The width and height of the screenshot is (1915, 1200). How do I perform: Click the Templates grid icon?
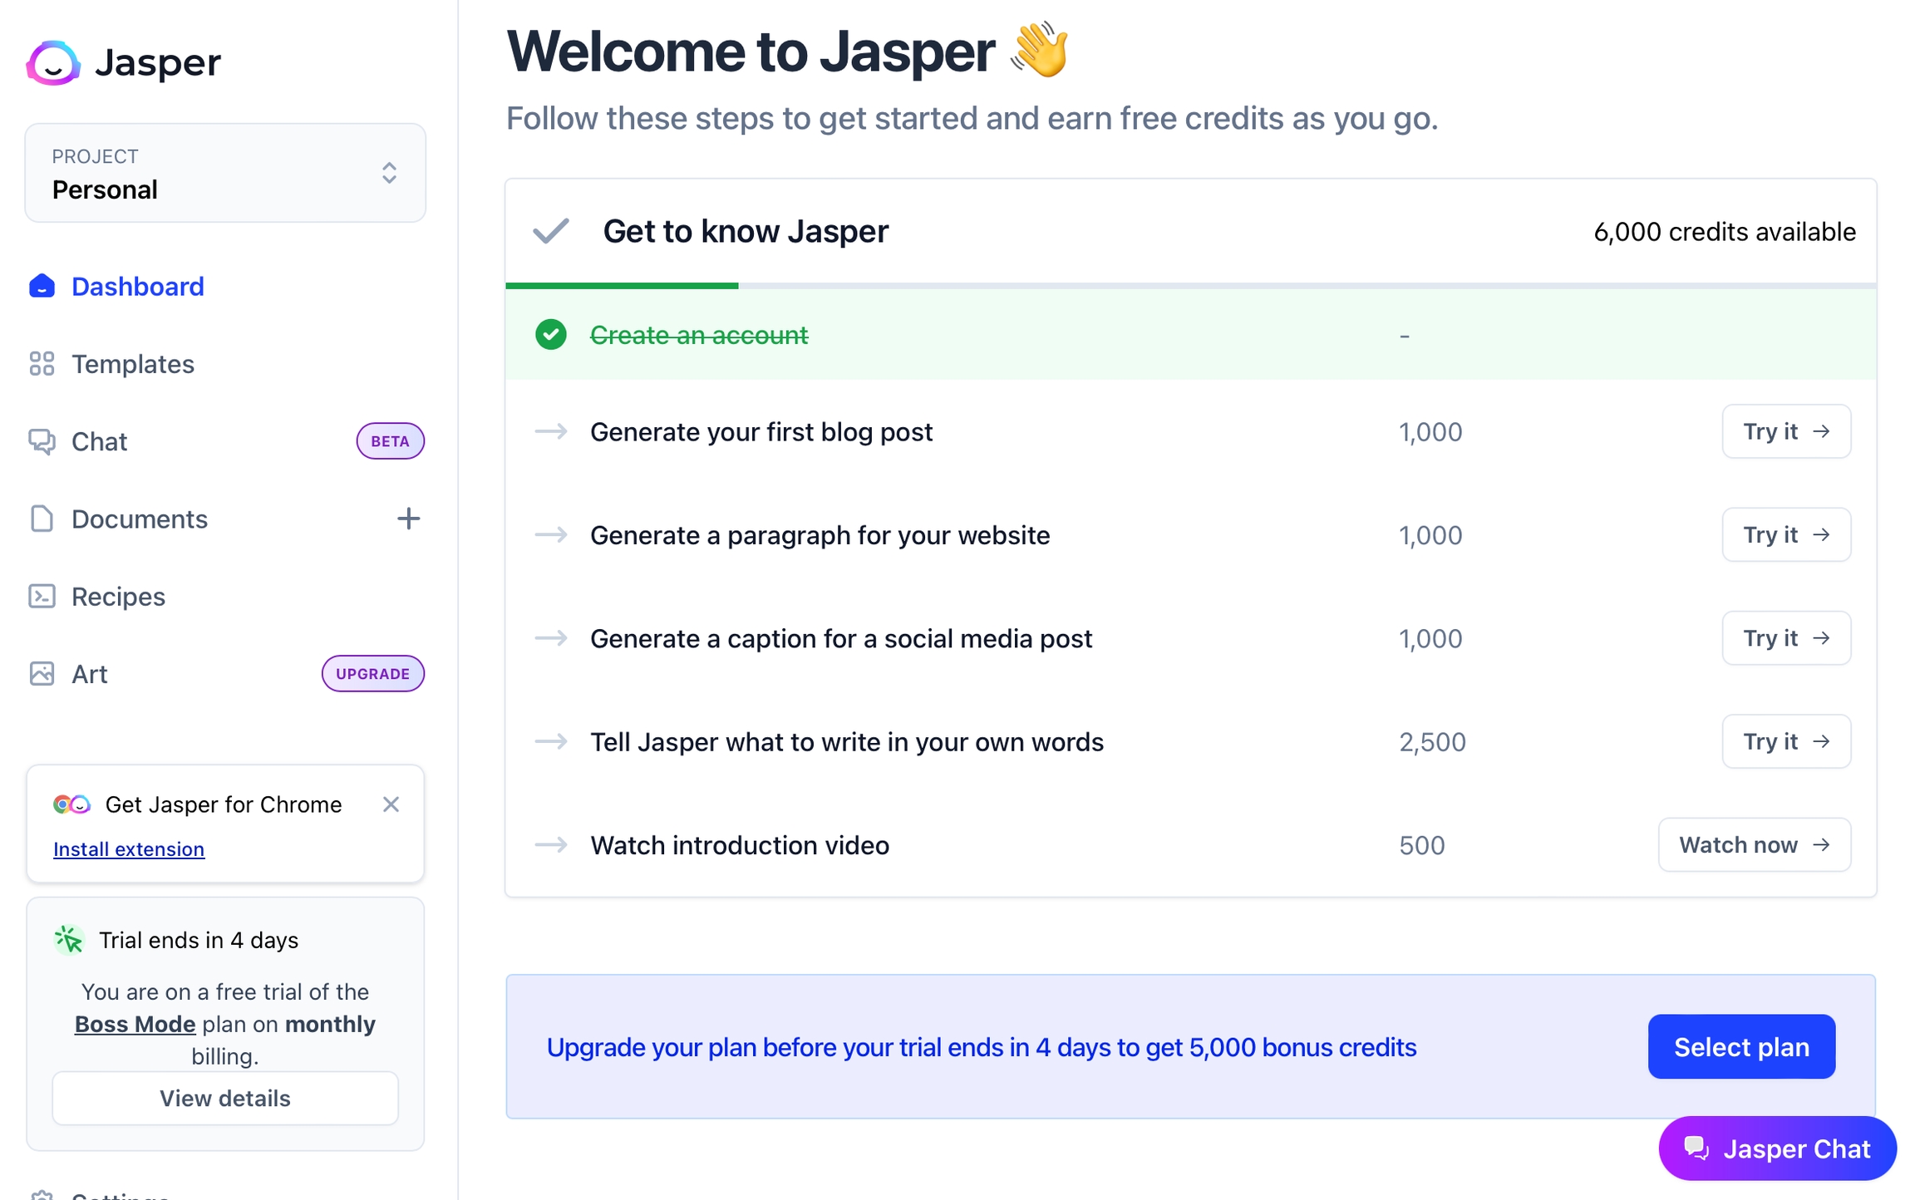click(x=42, y=364)
